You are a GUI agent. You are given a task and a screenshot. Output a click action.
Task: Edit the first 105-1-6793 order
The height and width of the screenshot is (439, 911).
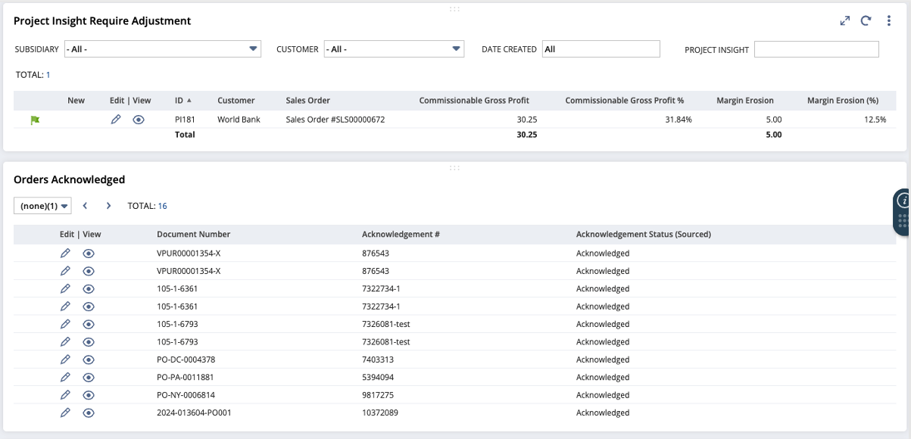click(65, 324)
